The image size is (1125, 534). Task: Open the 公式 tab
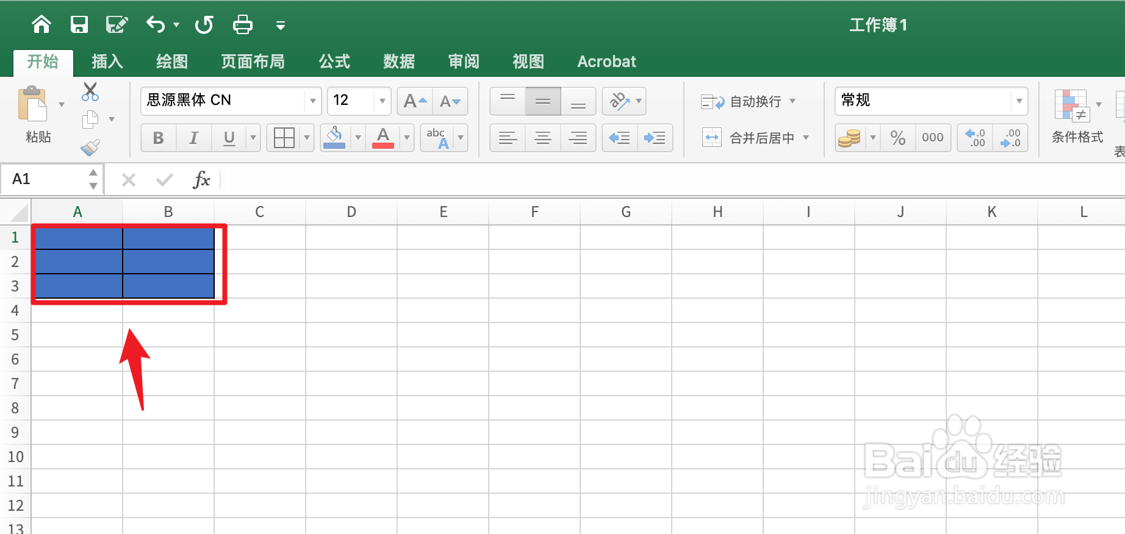[334, 62]
